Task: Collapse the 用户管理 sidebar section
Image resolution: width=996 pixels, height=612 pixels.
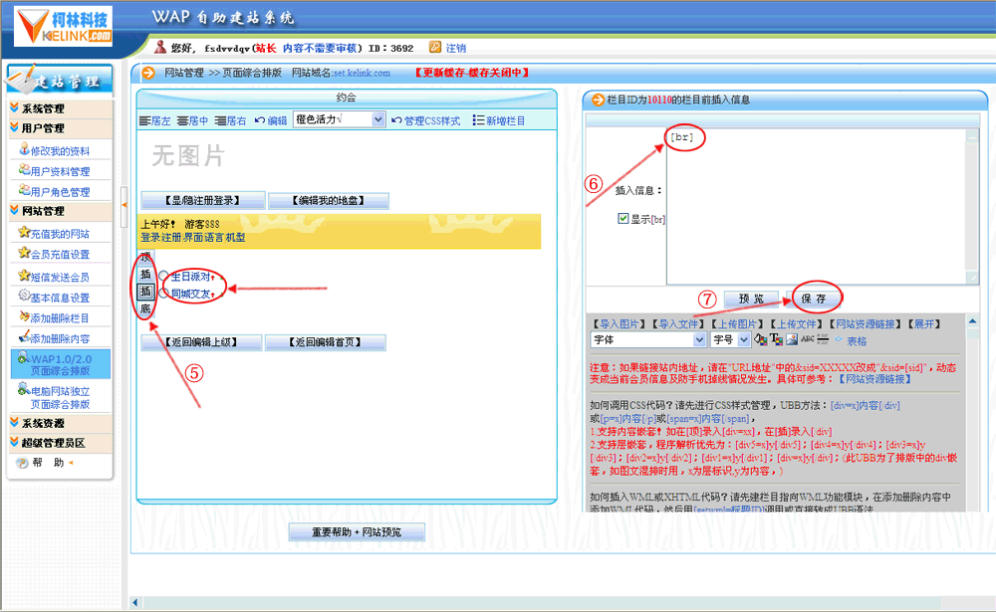Action: point(61,128)
